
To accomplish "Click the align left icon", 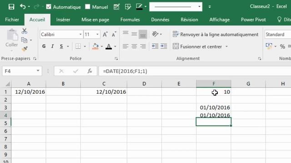I will pyautogui.click(x=125, y=46).
